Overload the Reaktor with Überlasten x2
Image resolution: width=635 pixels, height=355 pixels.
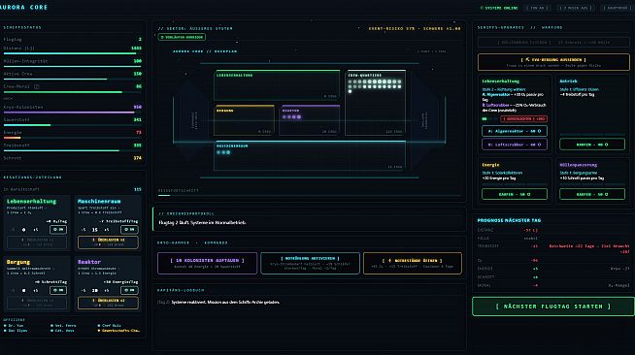108,304
